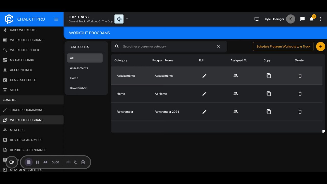Screen dimensions: 327x184
Task: Delete the Rowvember 2024 program
Action: [x=300, y=112]
